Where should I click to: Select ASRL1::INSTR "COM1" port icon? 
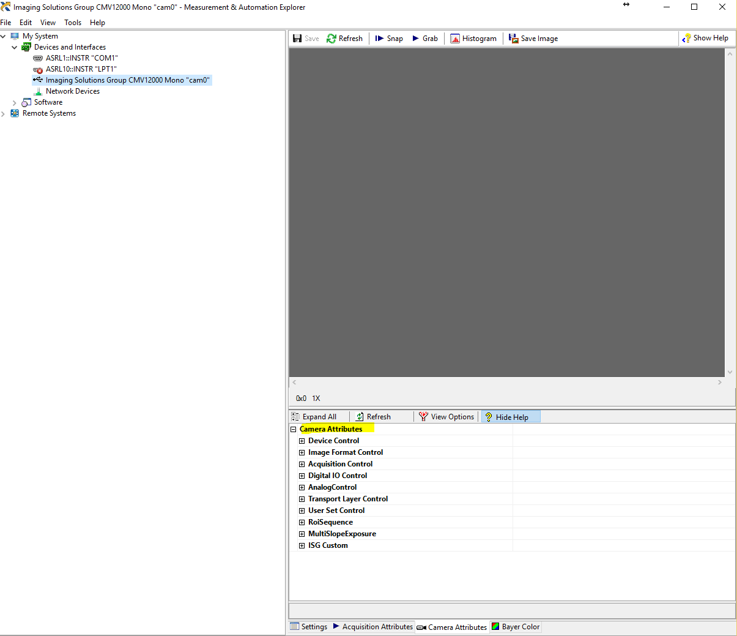(38, 58)
